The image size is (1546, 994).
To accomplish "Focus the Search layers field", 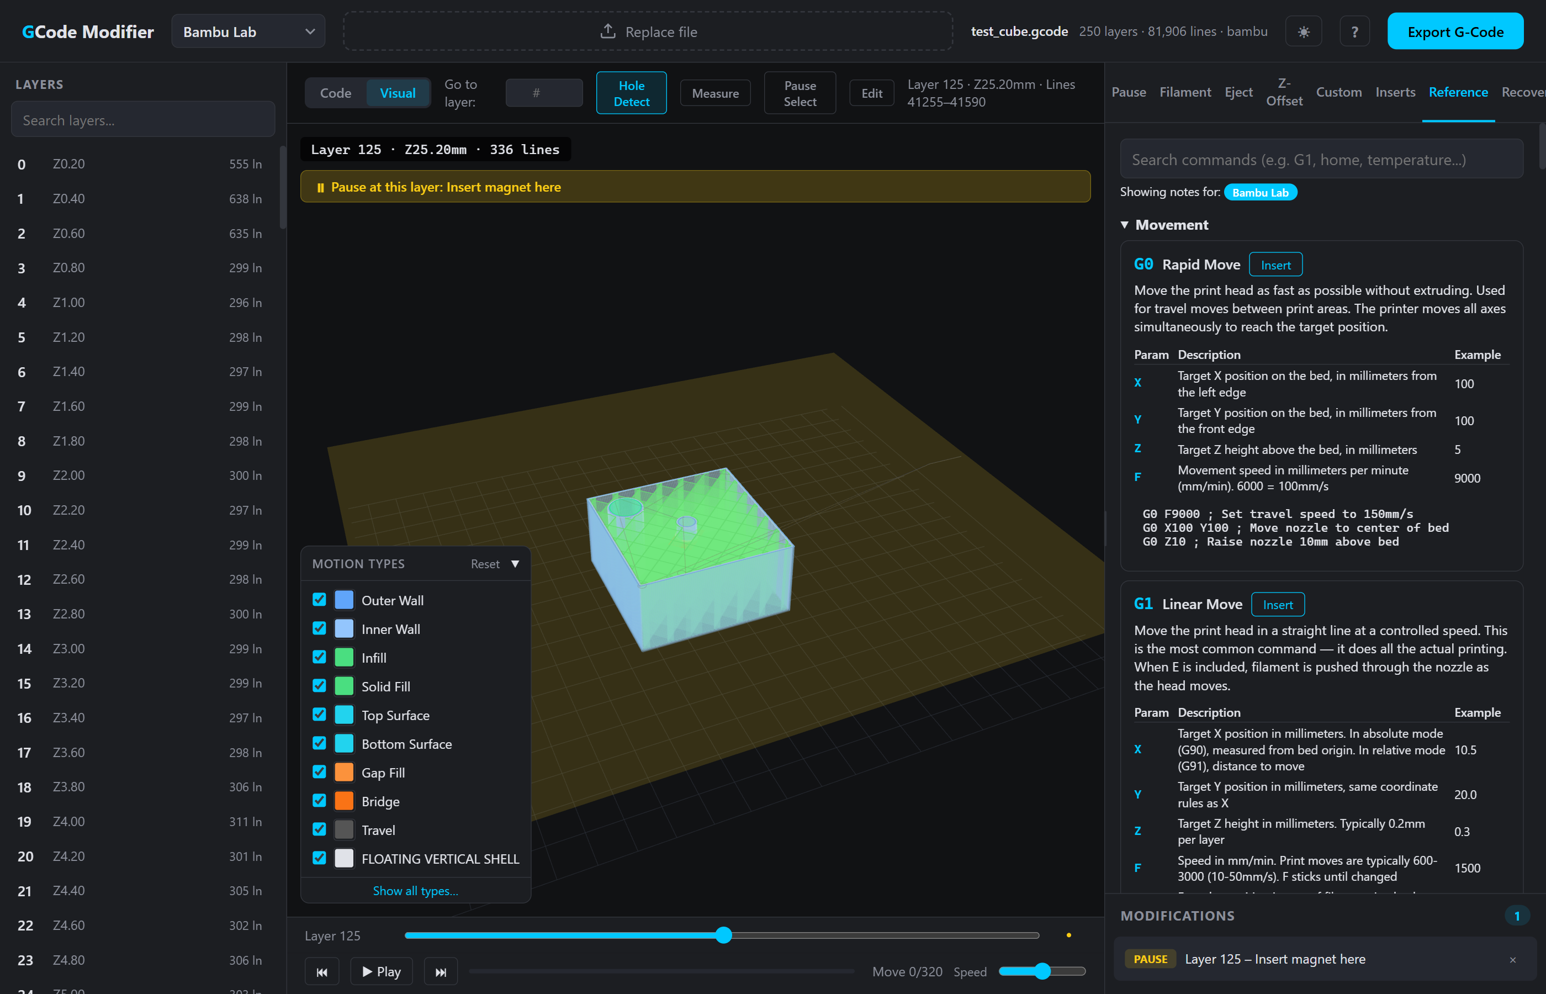I will click(143, 119).
